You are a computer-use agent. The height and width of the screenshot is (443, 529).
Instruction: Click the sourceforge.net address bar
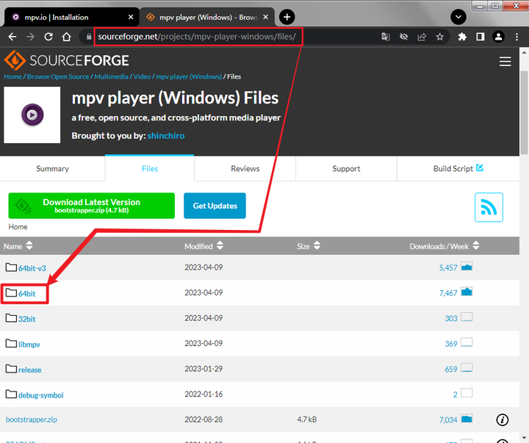pyautogui.click(x=197, y=37)
